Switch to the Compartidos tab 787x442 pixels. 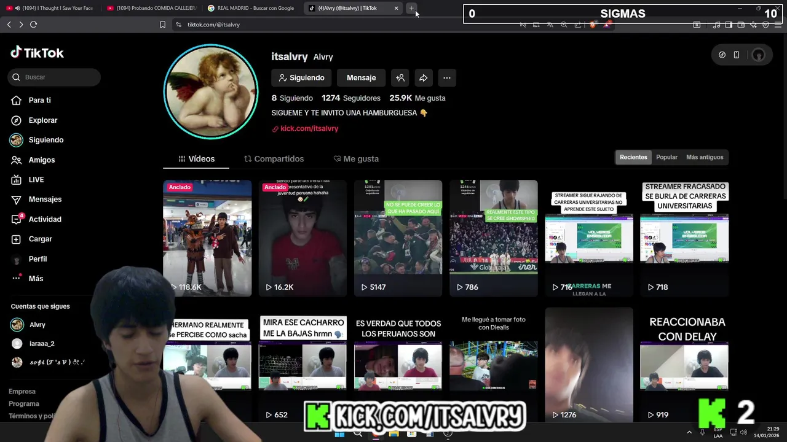coord(274,159)
